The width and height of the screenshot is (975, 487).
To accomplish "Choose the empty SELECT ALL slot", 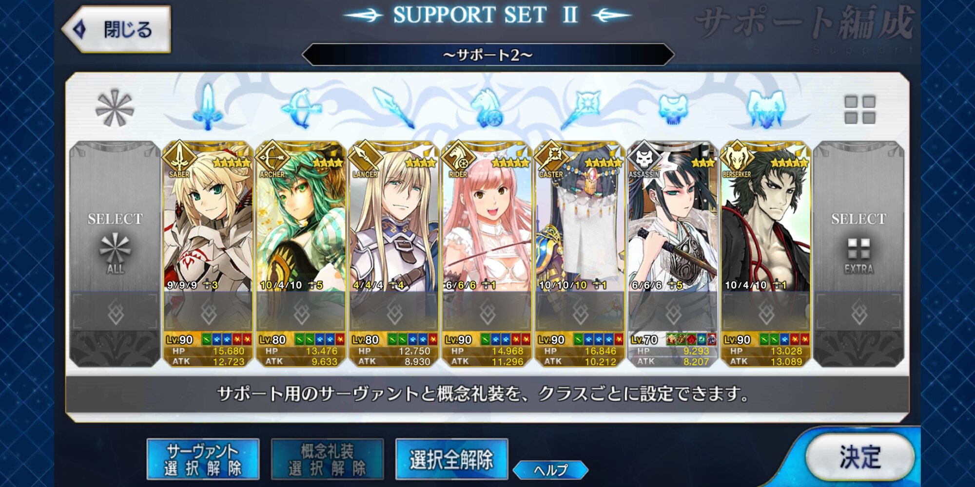I will 115,254.
